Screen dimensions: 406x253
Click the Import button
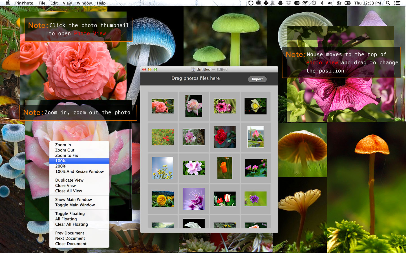pyautogui.click(x=257, y=79)
